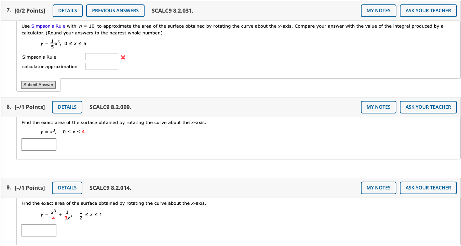Select the calculator approximation input box
The width and height of the screenshot is (461, 246).
(x=101, y=66)
